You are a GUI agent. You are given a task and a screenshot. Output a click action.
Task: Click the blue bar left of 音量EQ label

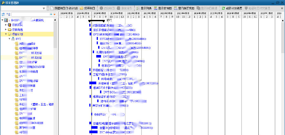pos(94,127)
